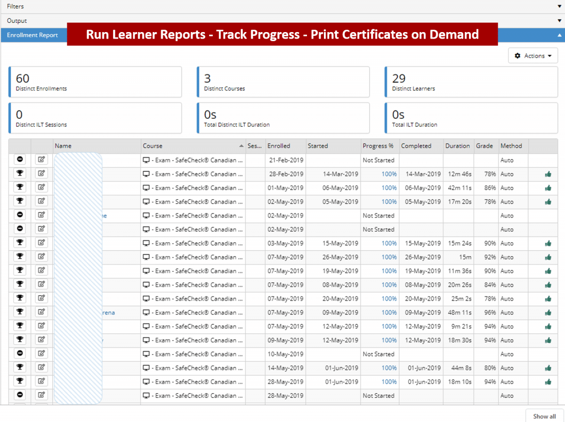The height and width of the screenshot is (422, 565).
Task: Click the thumbs-up icon in the 96% grade row
Action: [x=548, y=313]
